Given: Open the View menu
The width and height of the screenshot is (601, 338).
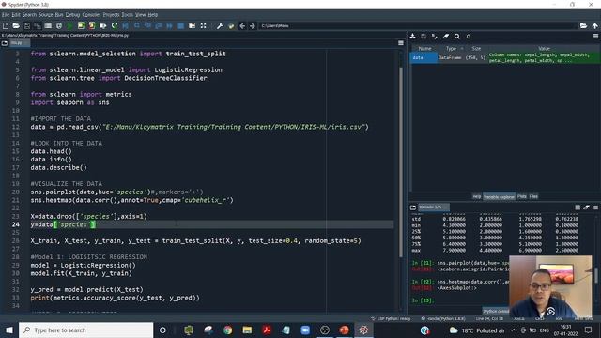Looking at the screenshot, I should click(140, 15).
